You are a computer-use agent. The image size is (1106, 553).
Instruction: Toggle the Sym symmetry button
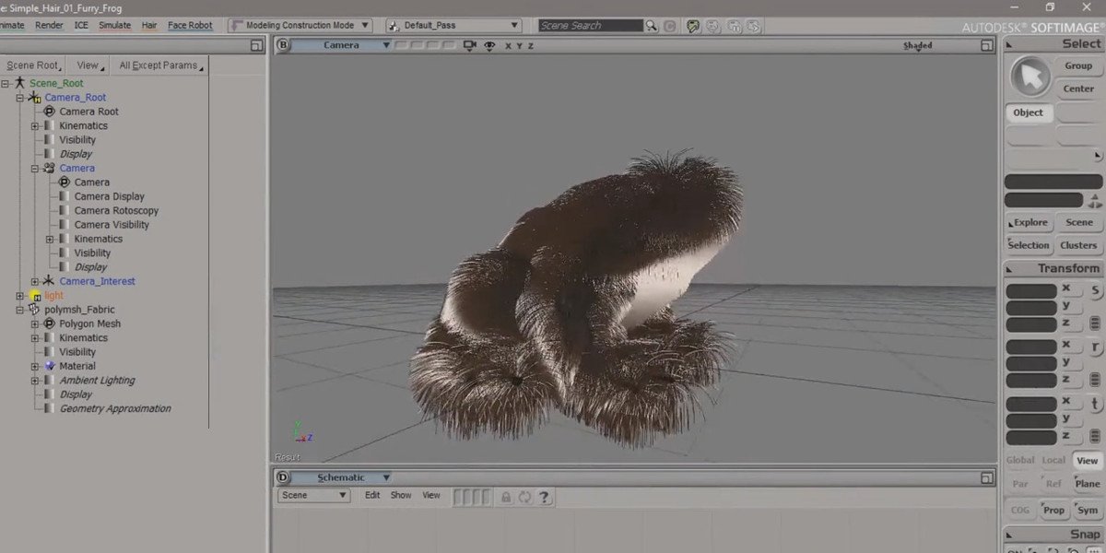[1088, 510]
